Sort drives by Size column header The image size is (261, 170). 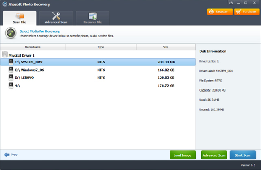click(165, 47)
